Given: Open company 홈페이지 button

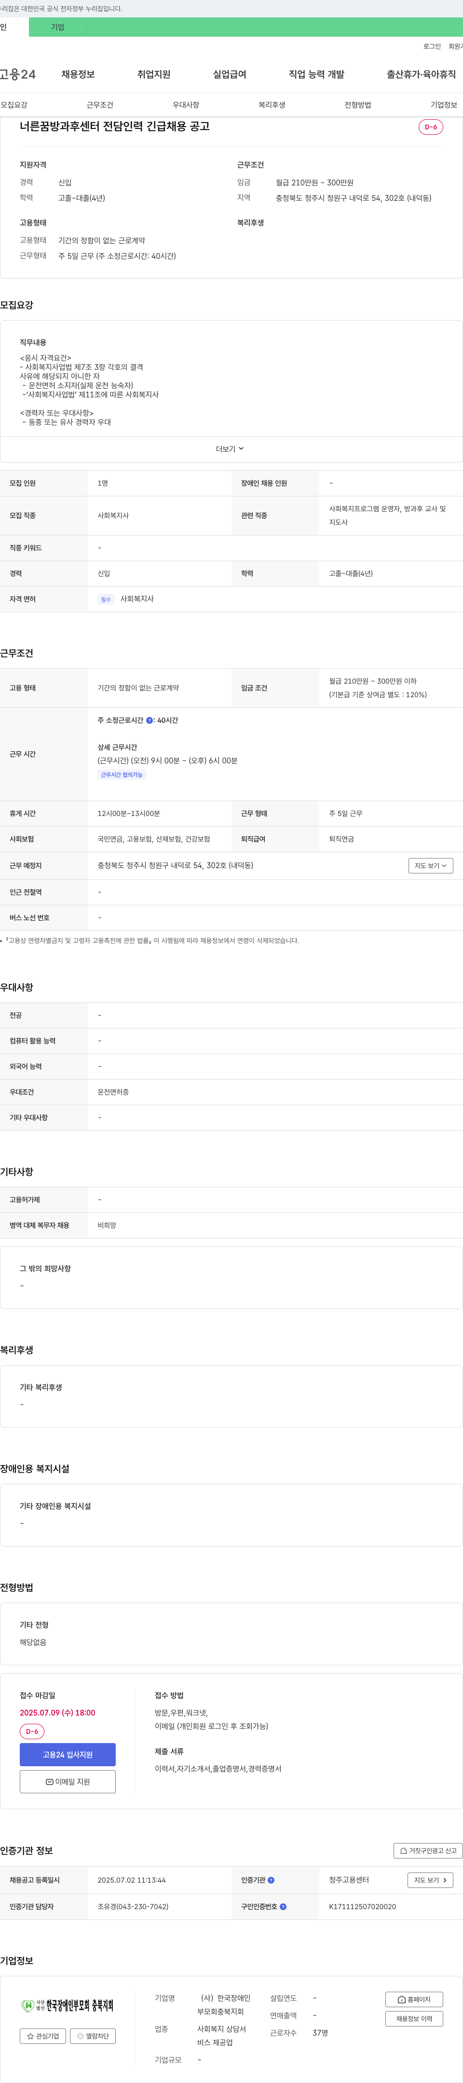Looking at the screenshot, I should [414, 1999].
